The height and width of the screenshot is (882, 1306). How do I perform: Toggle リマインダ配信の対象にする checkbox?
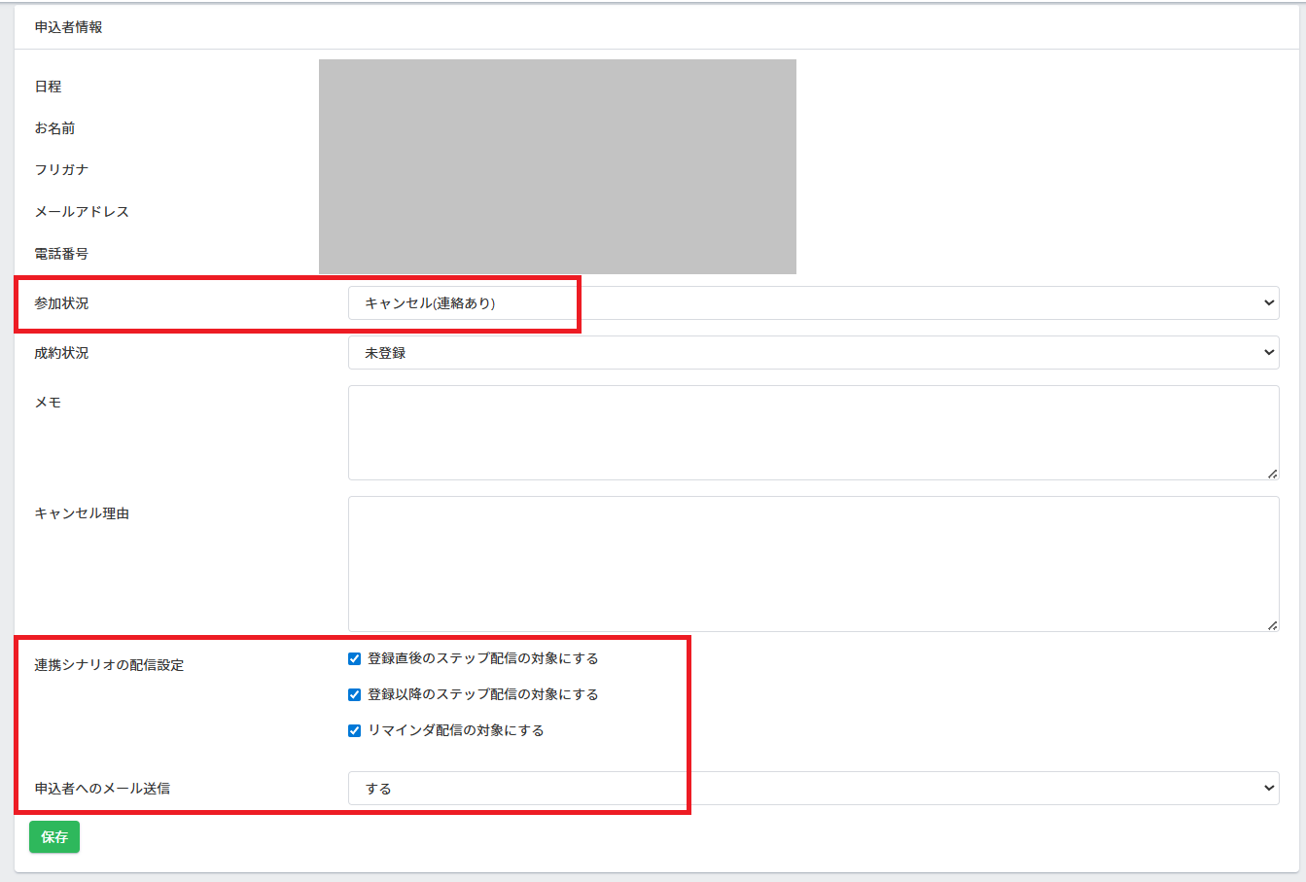354,730
